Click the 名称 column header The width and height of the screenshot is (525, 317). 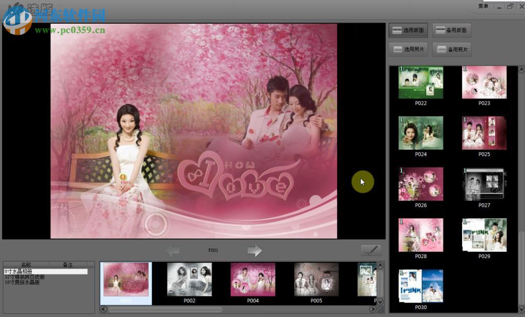(x=26, y=265)
